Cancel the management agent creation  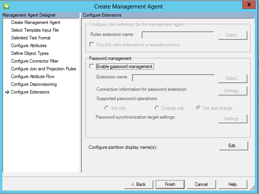[x=201, y=184]
